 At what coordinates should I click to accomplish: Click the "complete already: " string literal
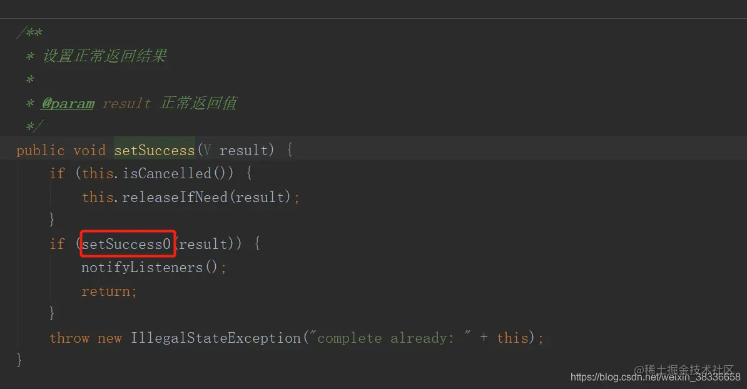pos(390,338)
